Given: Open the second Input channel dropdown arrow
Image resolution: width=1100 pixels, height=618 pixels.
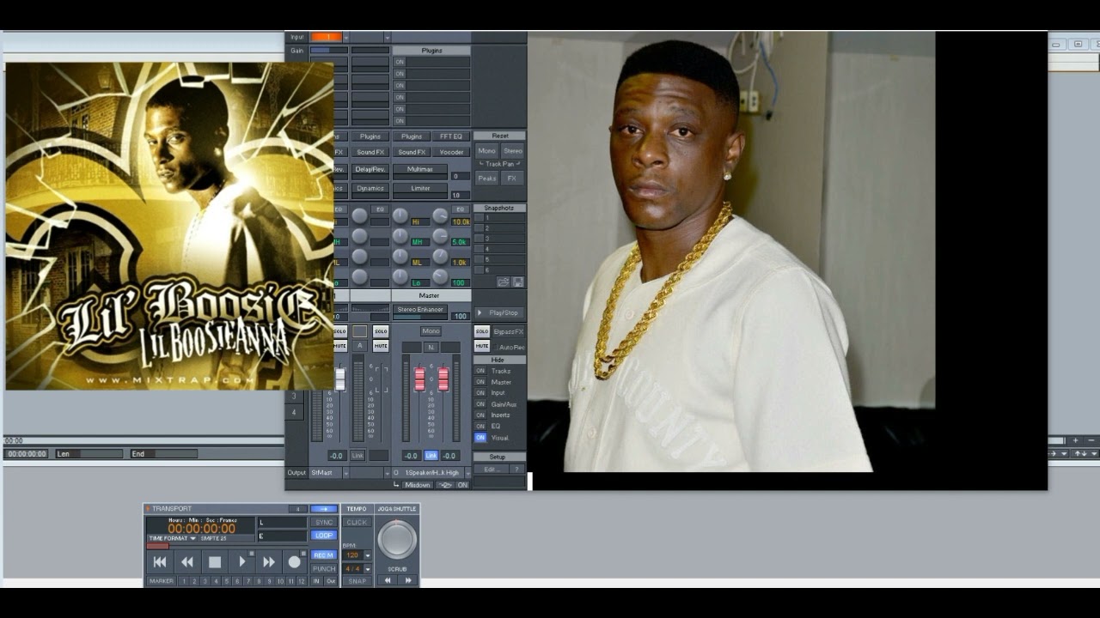Looking at the screenshot, I should click(x=388, y=37).
